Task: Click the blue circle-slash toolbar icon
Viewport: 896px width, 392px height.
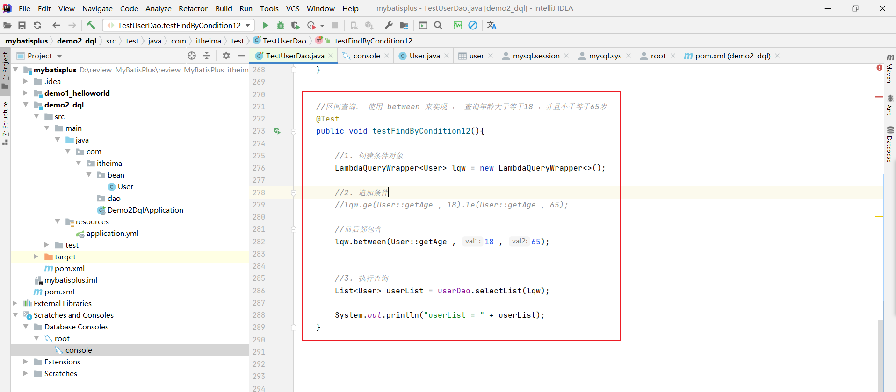Action: [x=473, y=25]
